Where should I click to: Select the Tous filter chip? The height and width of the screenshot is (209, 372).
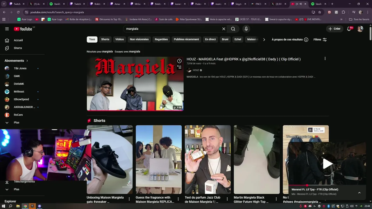pos(92,39)
